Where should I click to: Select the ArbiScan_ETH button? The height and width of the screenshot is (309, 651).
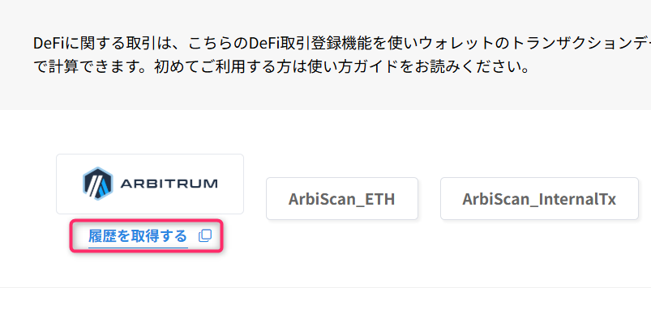[x=341, y=199]
